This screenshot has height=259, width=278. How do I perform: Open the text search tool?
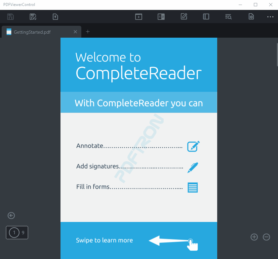point(228,17)
